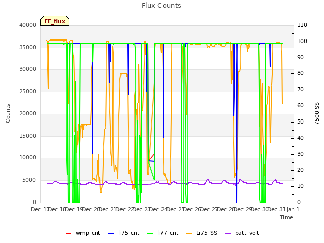Click the orange Li75_SS legend swatch

[189, 234]
